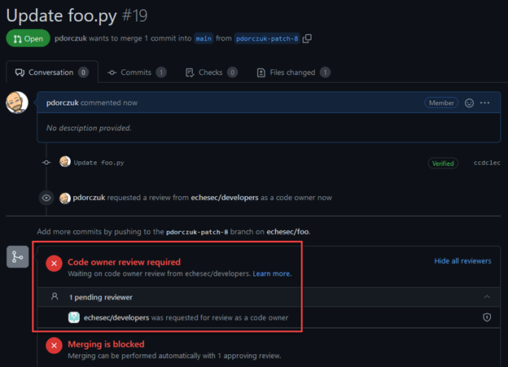Click pdorczuk's profile avatar

(17, 103)
